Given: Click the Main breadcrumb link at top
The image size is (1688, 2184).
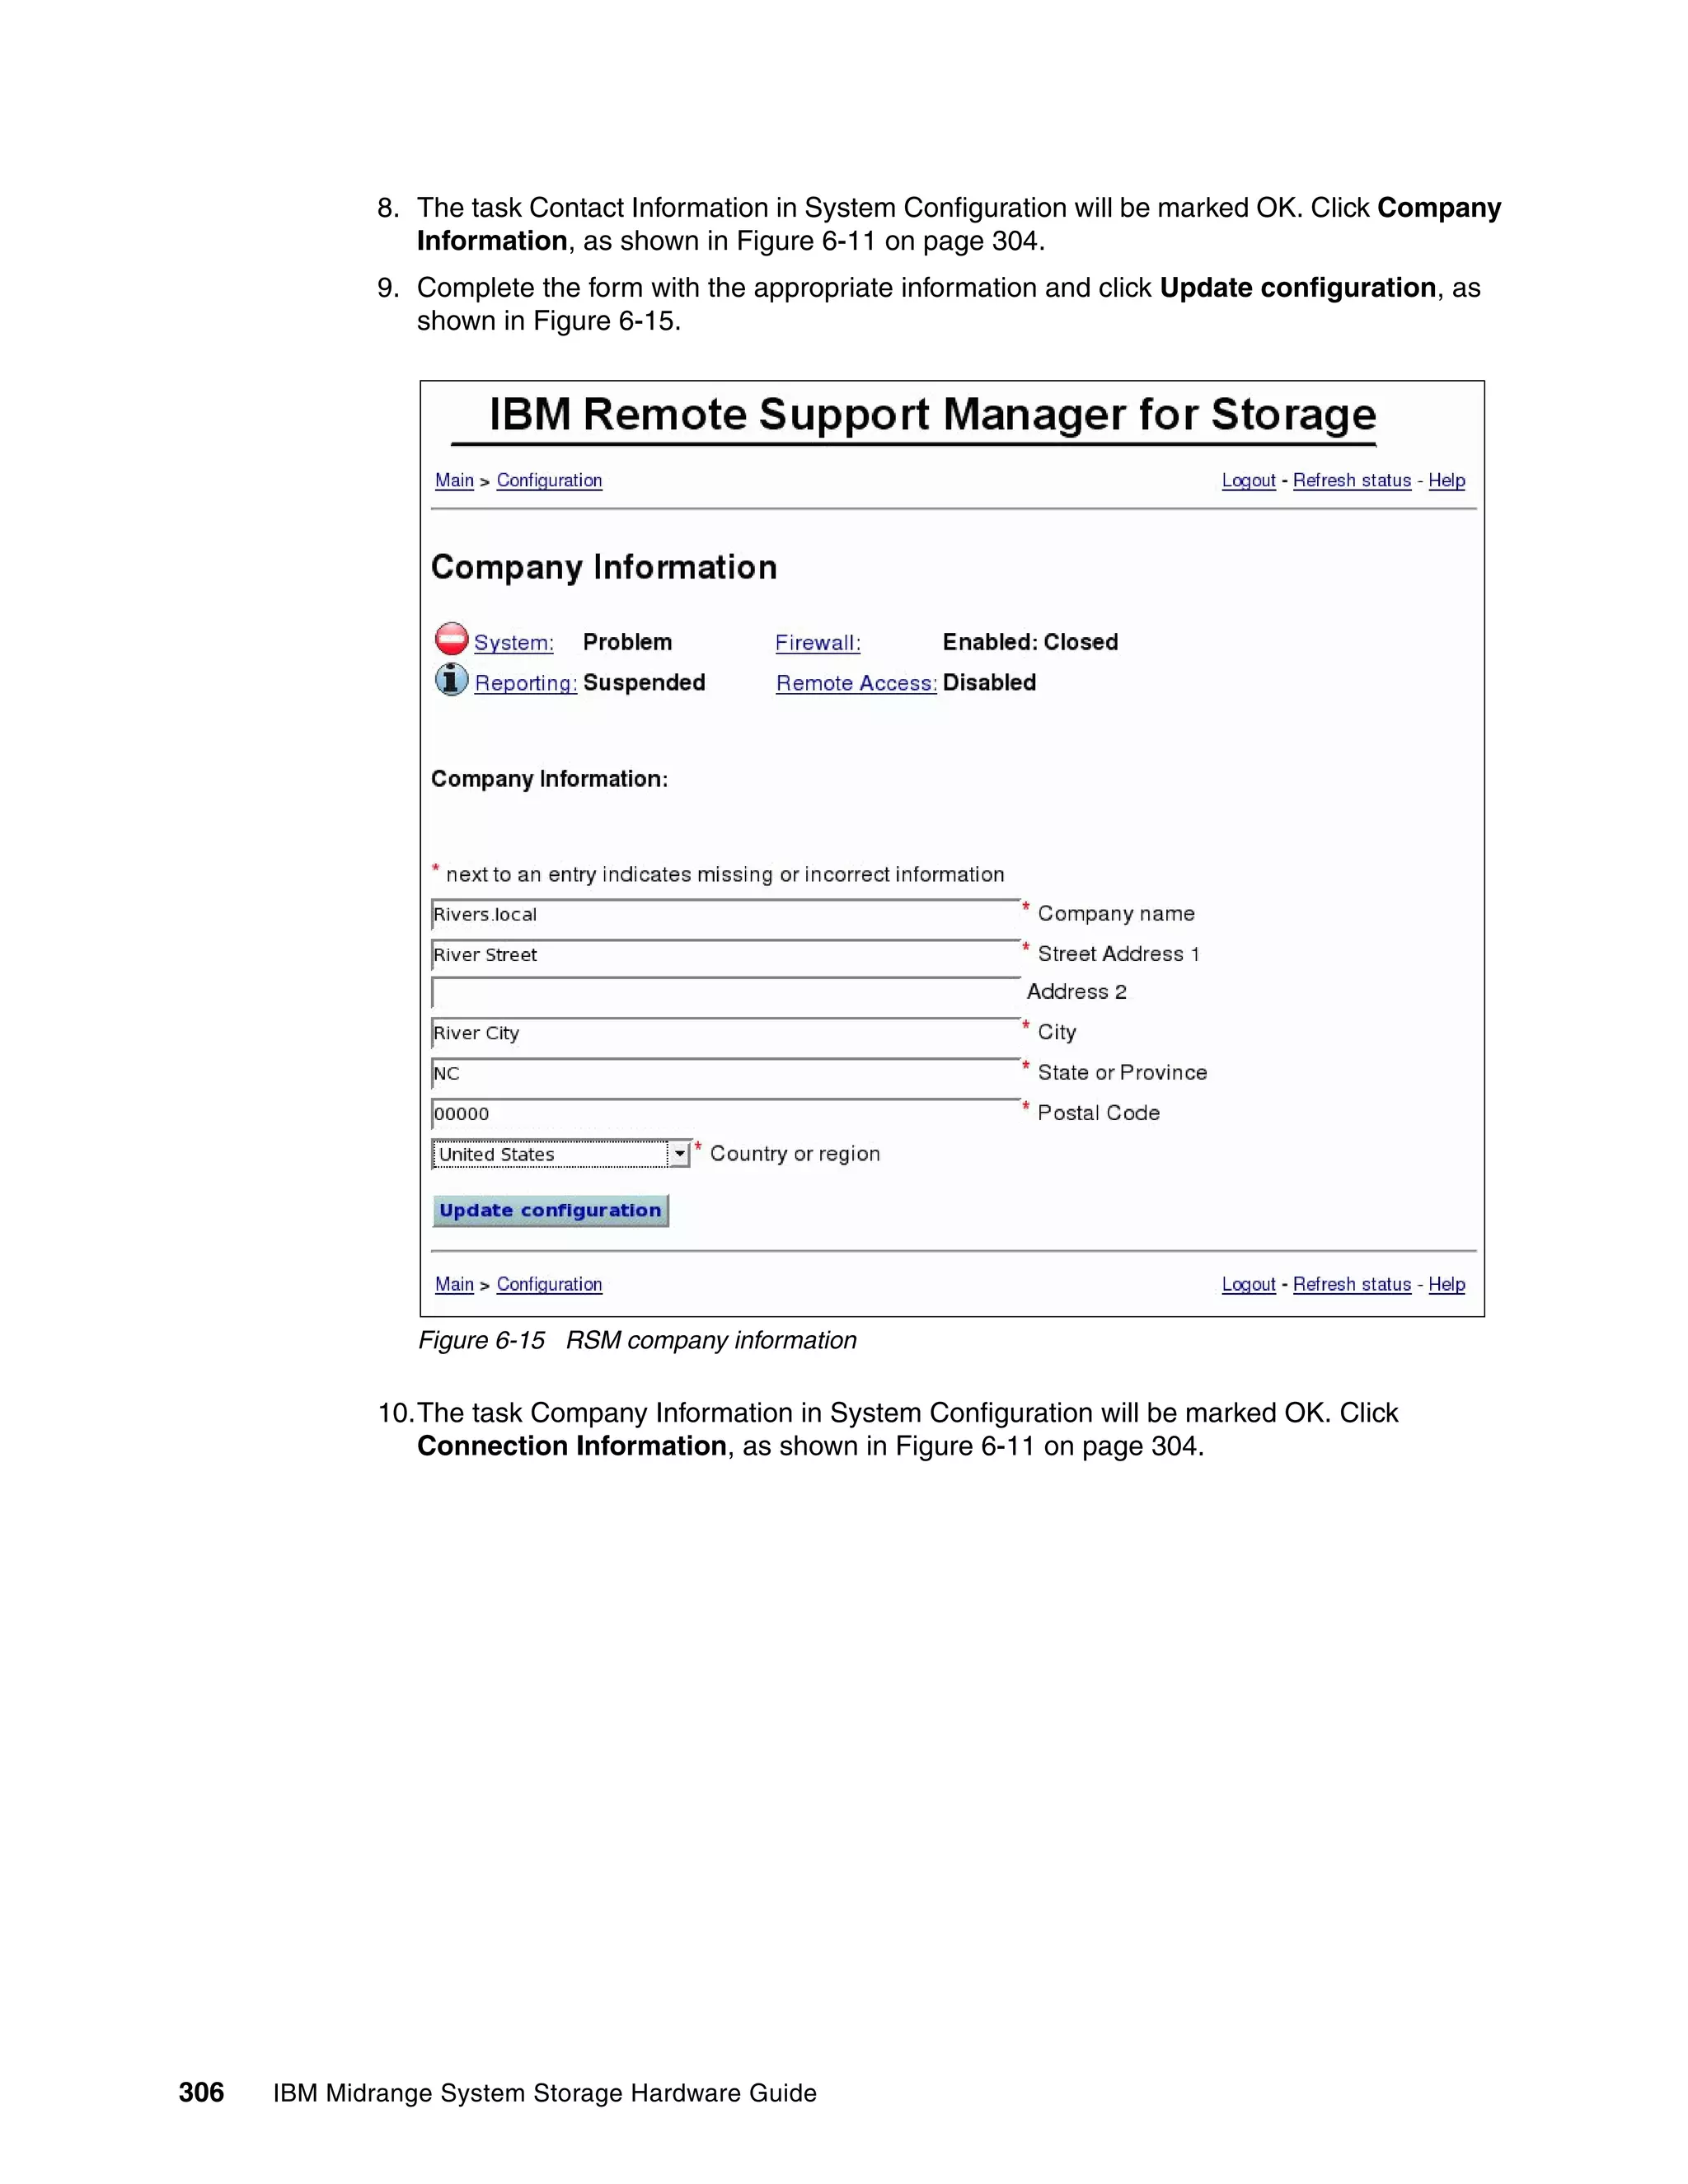Looking at the screenshot, I should pos(454,480).
